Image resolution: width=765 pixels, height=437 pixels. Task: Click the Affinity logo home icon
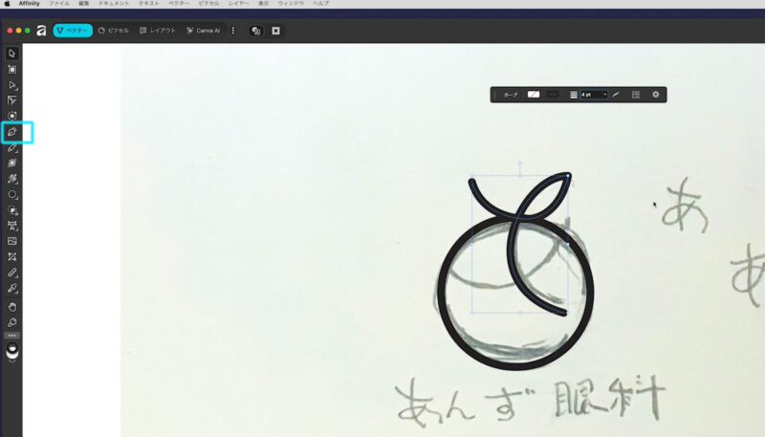coord(41,31)
